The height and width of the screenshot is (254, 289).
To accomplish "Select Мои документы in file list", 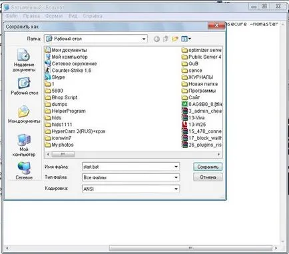I will pos(66,50).
